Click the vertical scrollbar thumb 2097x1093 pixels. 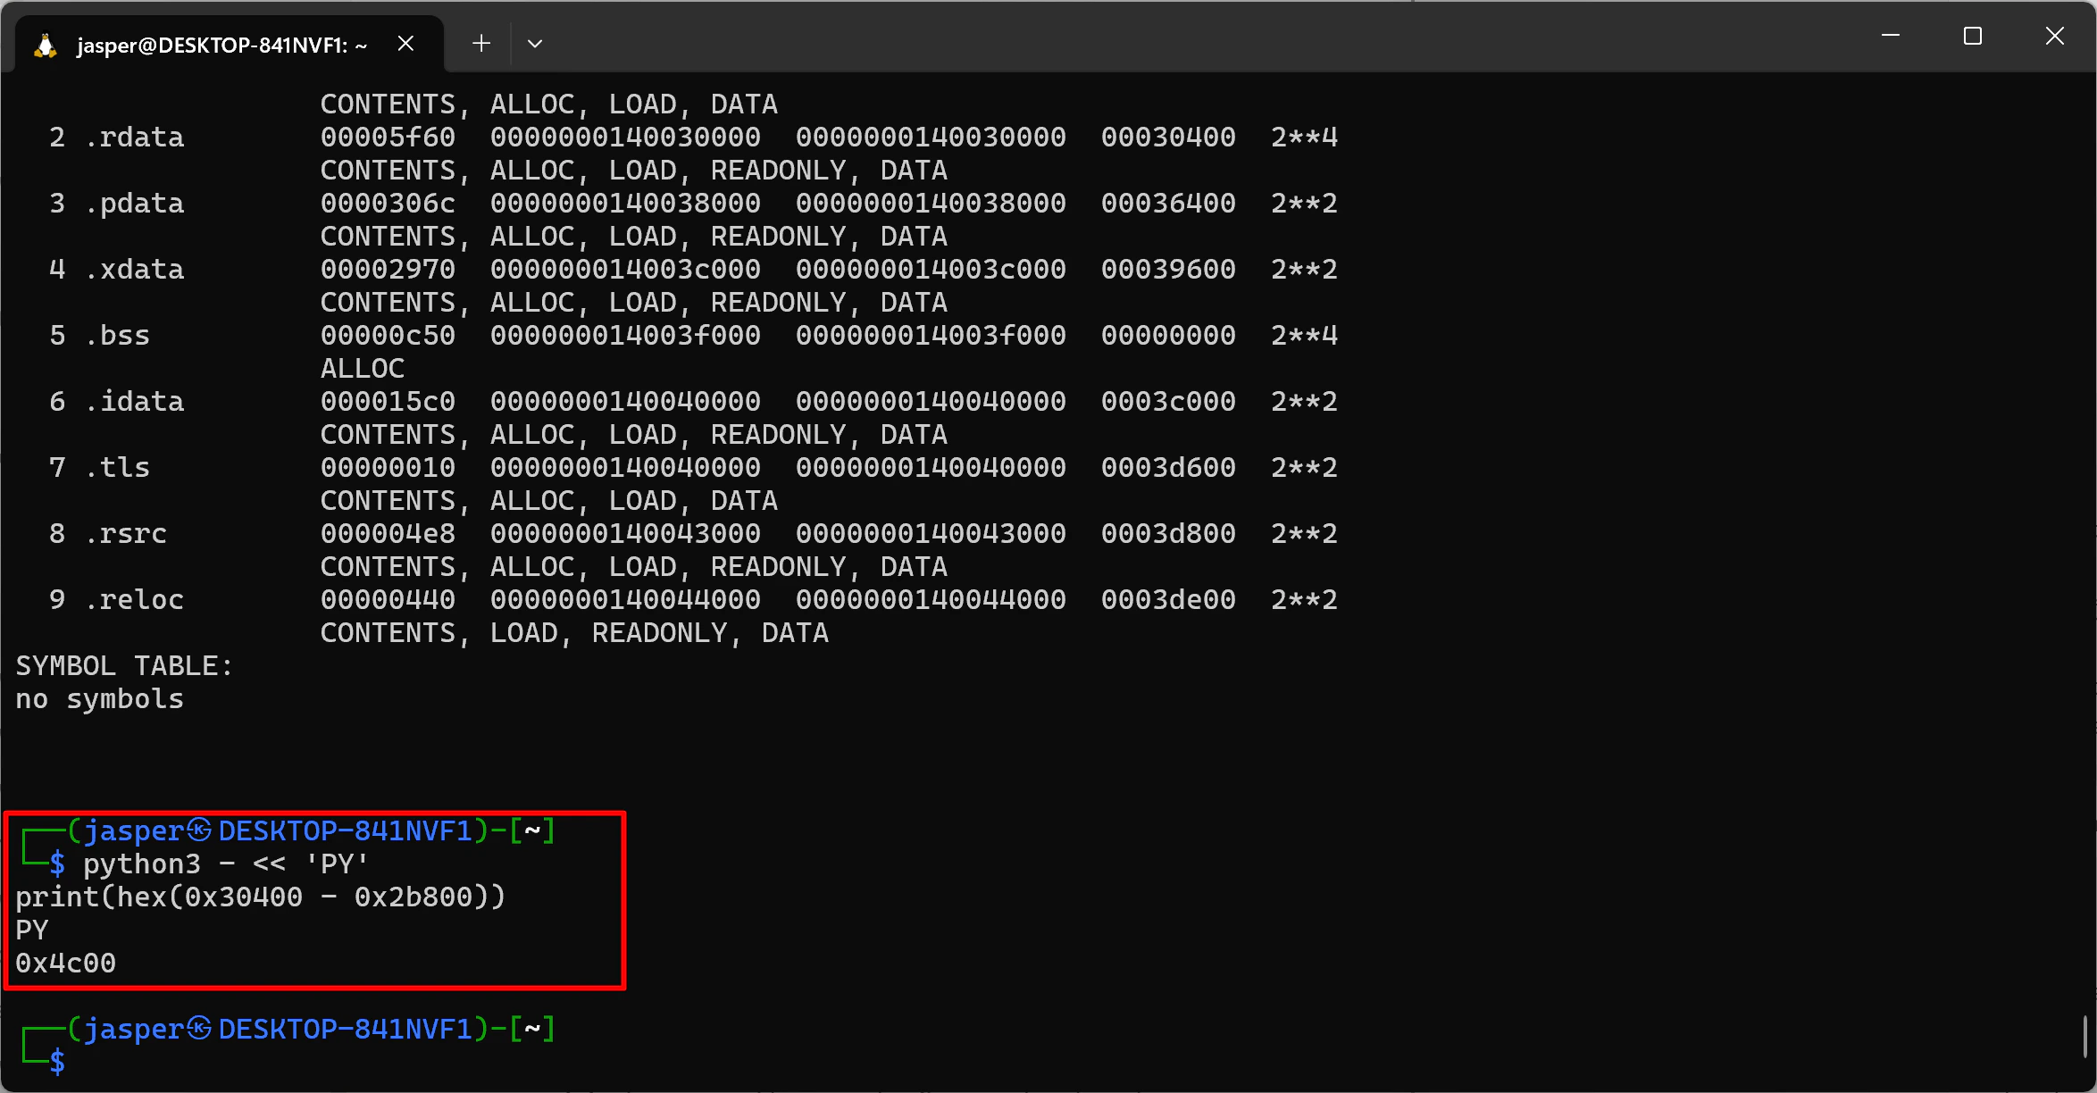pos(2084,1037)
